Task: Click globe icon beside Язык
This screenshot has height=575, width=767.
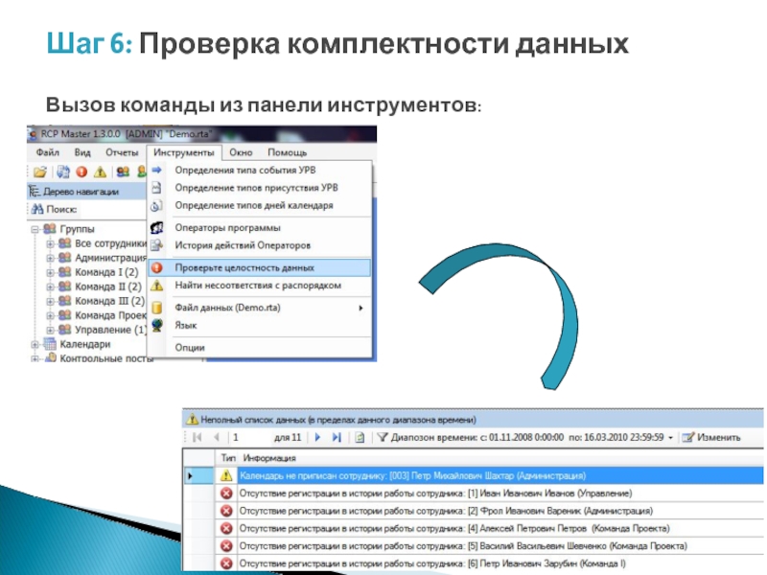Action: 156,325
